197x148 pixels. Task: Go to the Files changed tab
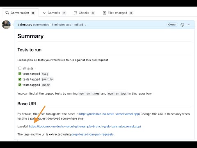118,13
